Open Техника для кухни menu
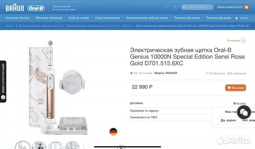This screenshot has height=149, width=255. [187, 18]
